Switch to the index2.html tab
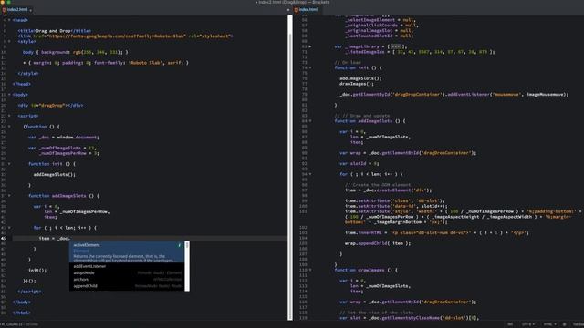 (17, 10)
